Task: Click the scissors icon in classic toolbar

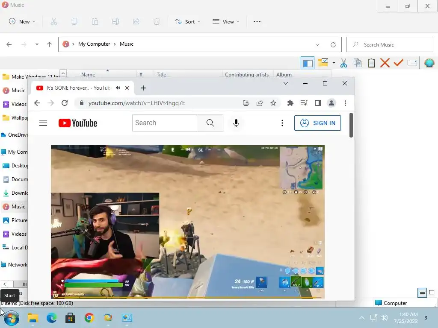Action: coord(343,63)
